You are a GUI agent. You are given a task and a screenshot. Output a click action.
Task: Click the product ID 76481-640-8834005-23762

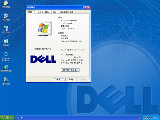(71, 41)
